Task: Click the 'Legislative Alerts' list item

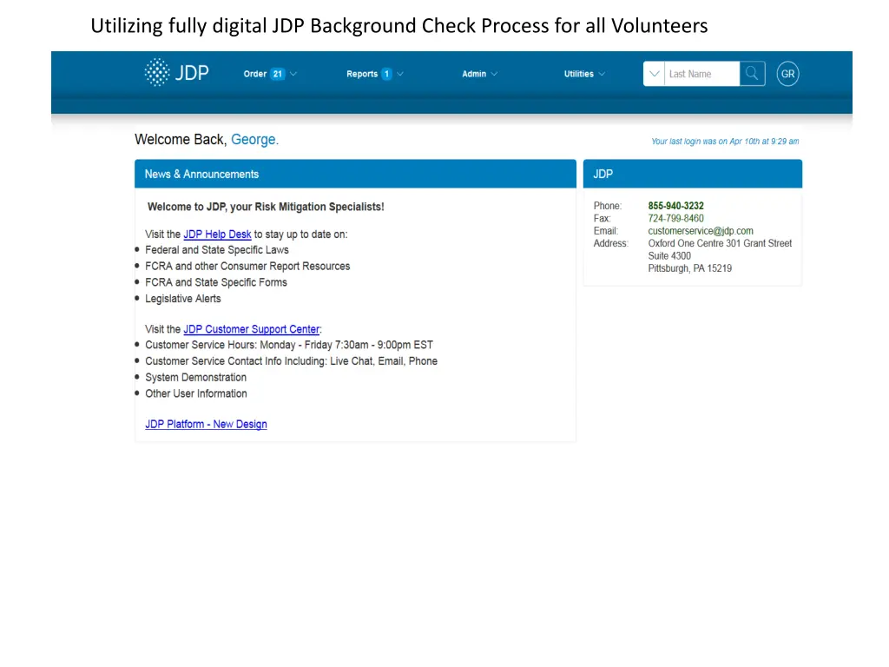Action: click(x=182, y=299)
